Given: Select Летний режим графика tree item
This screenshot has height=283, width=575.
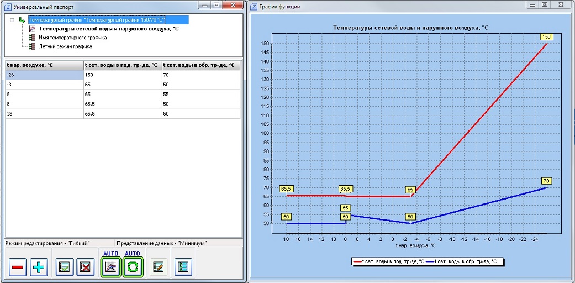Looking at the screenshot, I should [65, 46].
